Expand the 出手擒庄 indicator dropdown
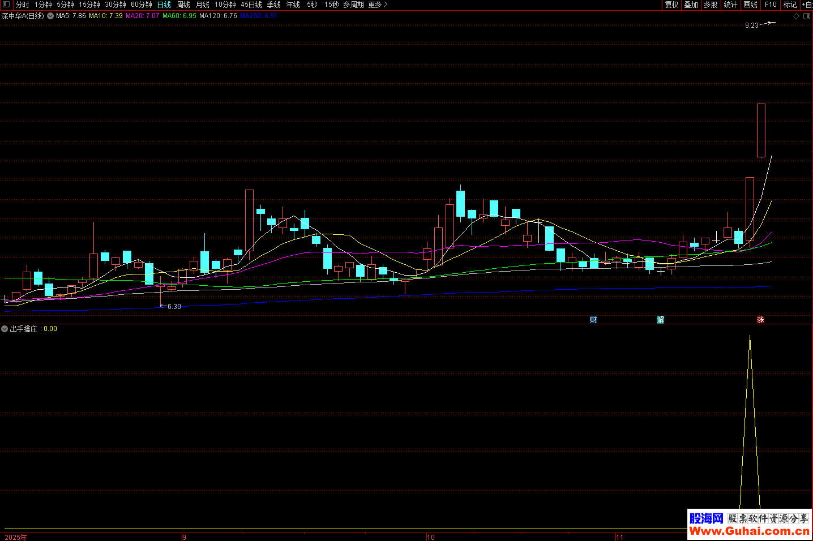 pyautogui.click(x=5, y=329)
